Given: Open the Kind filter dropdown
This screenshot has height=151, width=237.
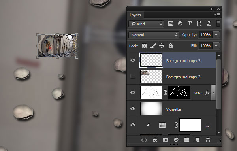Looking at the screenshot, I should 146,24.
